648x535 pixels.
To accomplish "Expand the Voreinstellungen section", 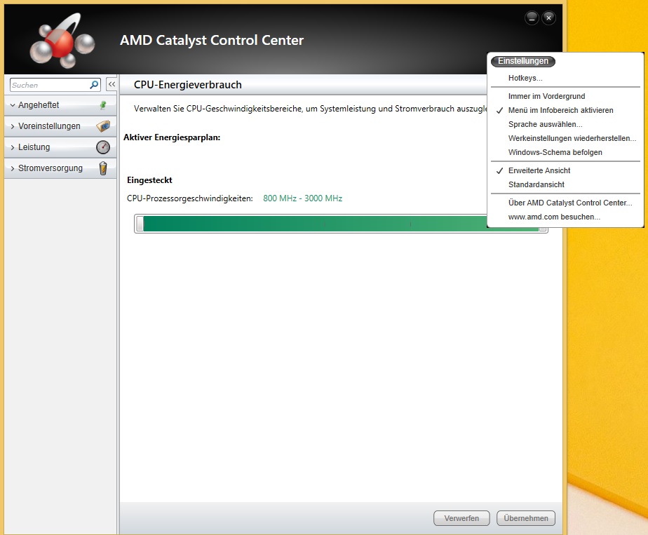I will click(13, 126).
